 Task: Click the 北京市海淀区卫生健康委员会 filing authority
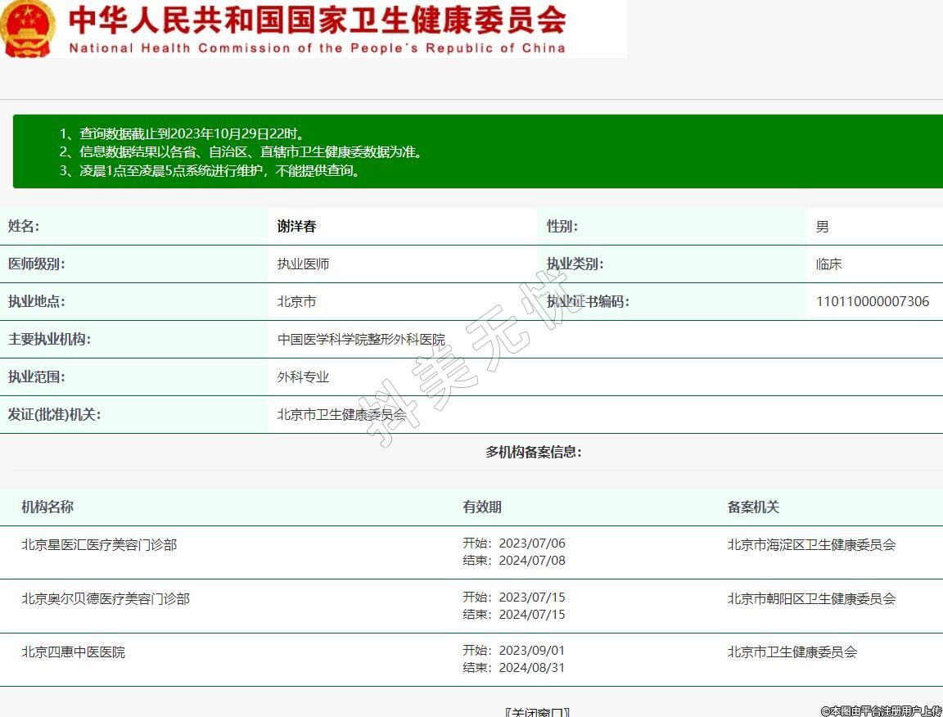click(811, 544)
